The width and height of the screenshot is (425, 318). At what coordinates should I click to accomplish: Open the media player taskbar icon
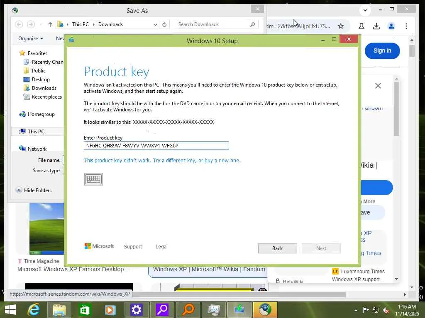coord(110,310)
